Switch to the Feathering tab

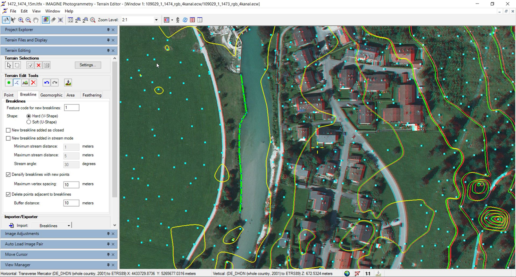(x=92, y=95)
